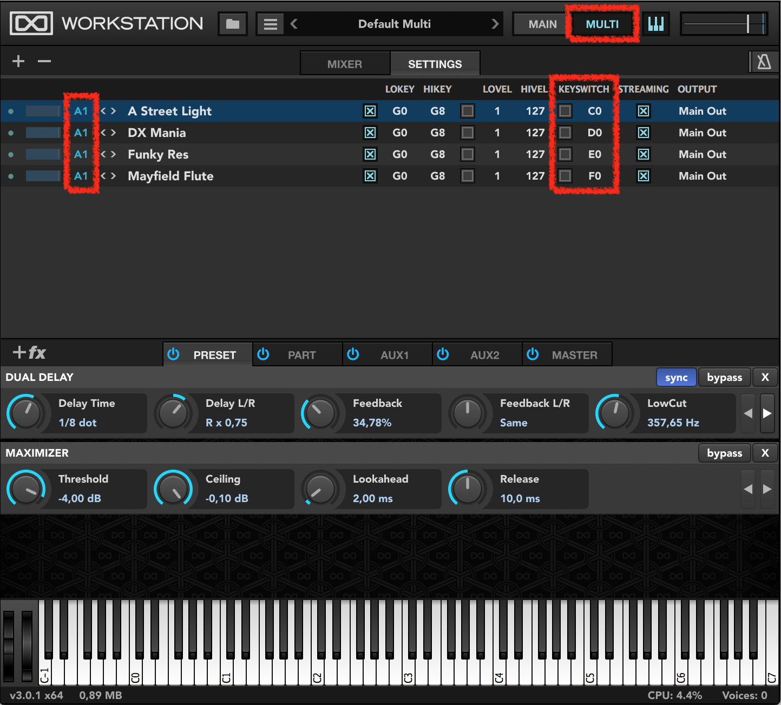Open the SETTINGS tab
Viewport: 781px width, 705px height.
[435, 64]
